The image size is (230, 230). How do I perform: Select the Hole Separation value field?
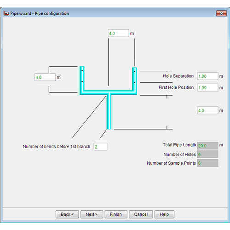[207, 76]
